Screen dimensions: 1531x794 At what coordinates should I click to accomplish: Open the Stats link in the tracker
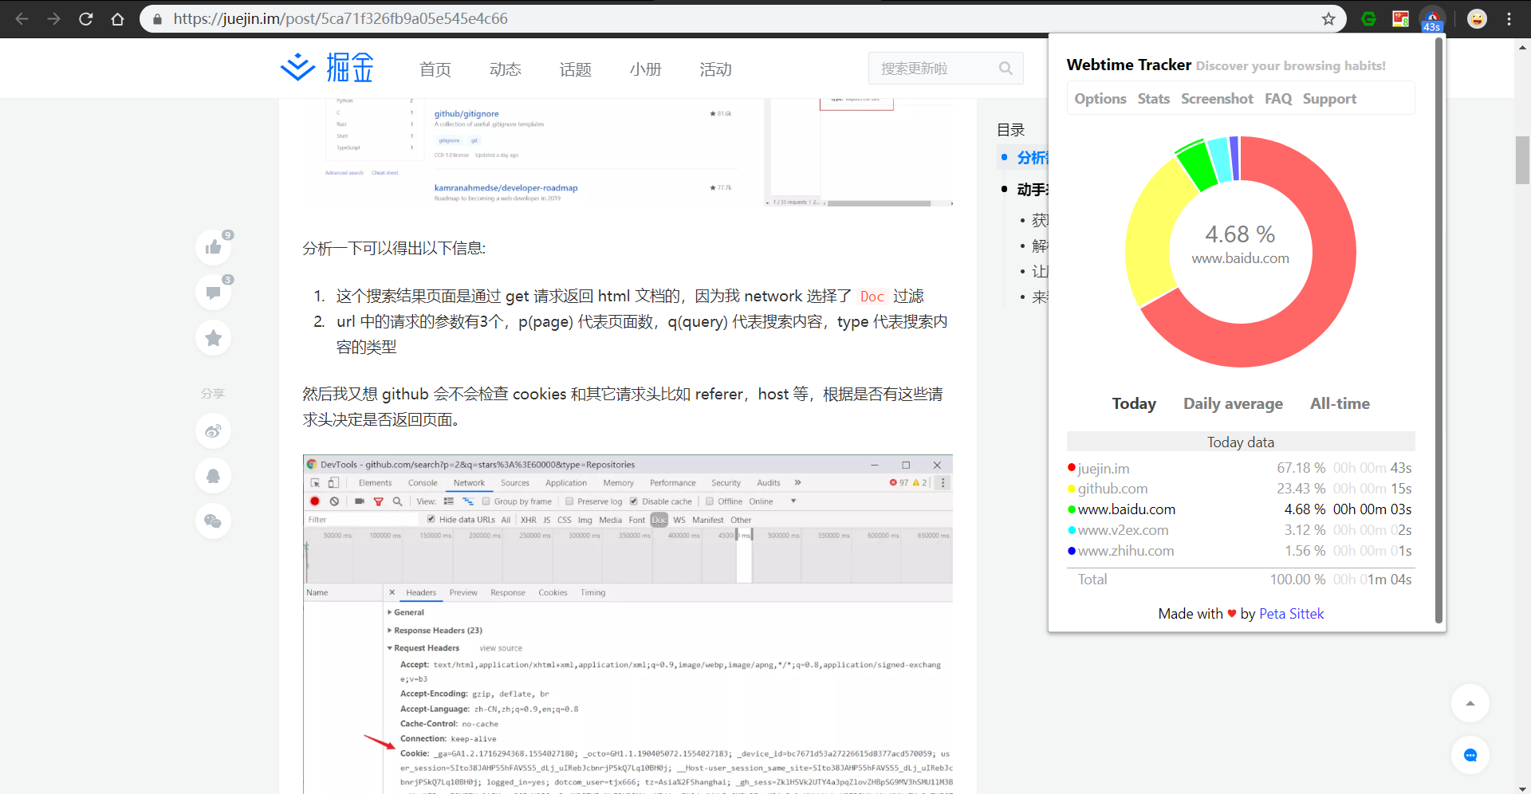click(1154, 99)
